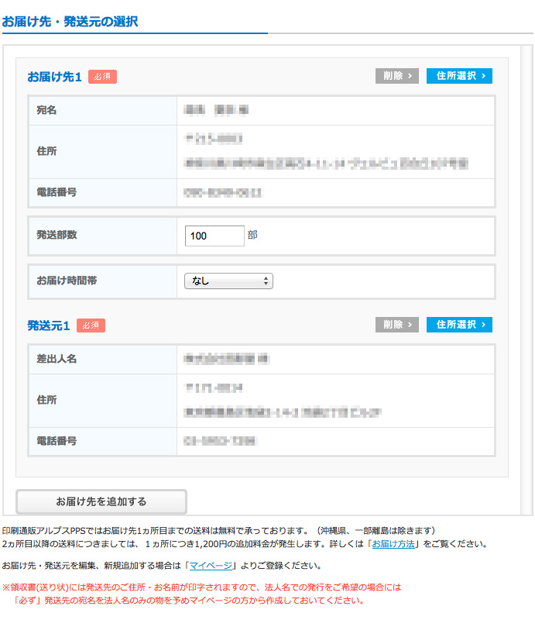Open 住所選択 for お届け先1
The image size is (535, 620).
(459, 76)
